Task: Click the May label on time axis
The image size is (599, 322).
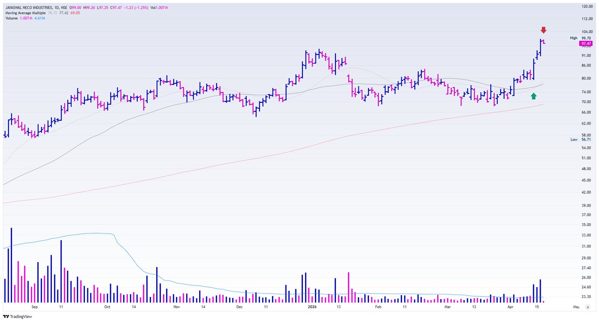Action: click(577, 307)
